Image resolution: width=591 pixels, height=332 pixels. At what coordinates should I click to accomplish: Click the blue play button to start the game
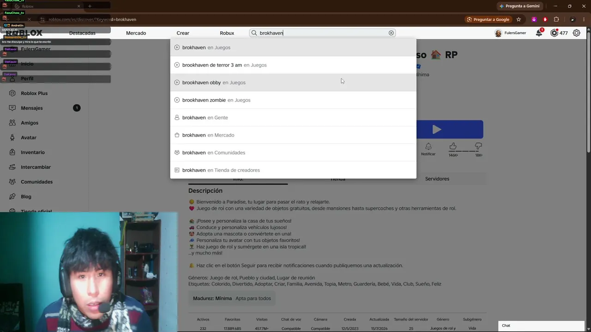(450, 130)
